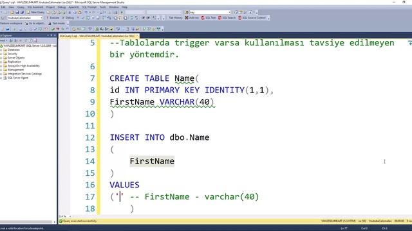412x231 pixels.
Task: Click INSERT INTO on line 12
Action: pos(137,137)
